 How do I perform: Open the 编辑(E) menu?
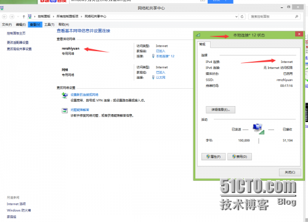(21, 25)
